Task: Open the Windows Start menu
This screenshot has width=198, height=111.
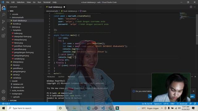Action: point(3,108)
